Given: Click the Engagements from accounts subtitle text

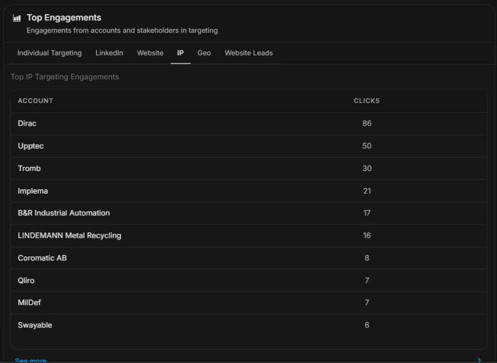Looking at the screenshot, I should [122, 31].
